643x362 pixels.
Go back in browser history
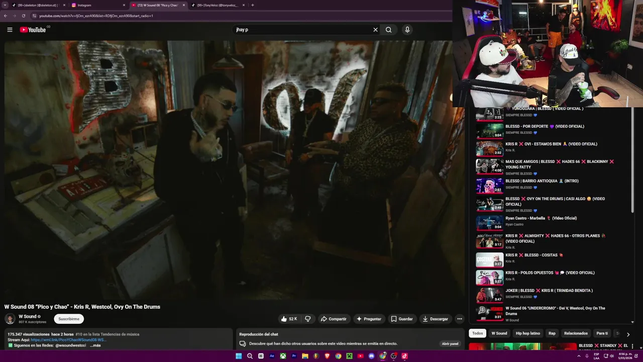pyautogui.click(x=6, y=16)
